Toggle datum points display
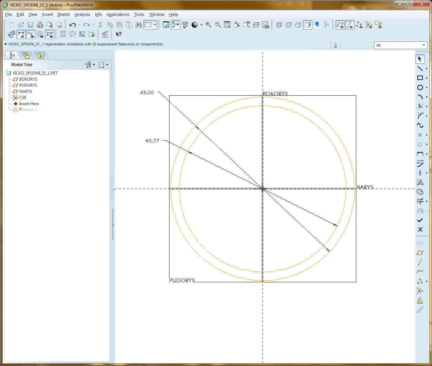The image size is (432, 366). pyautogui.click(x=359, y=25)
